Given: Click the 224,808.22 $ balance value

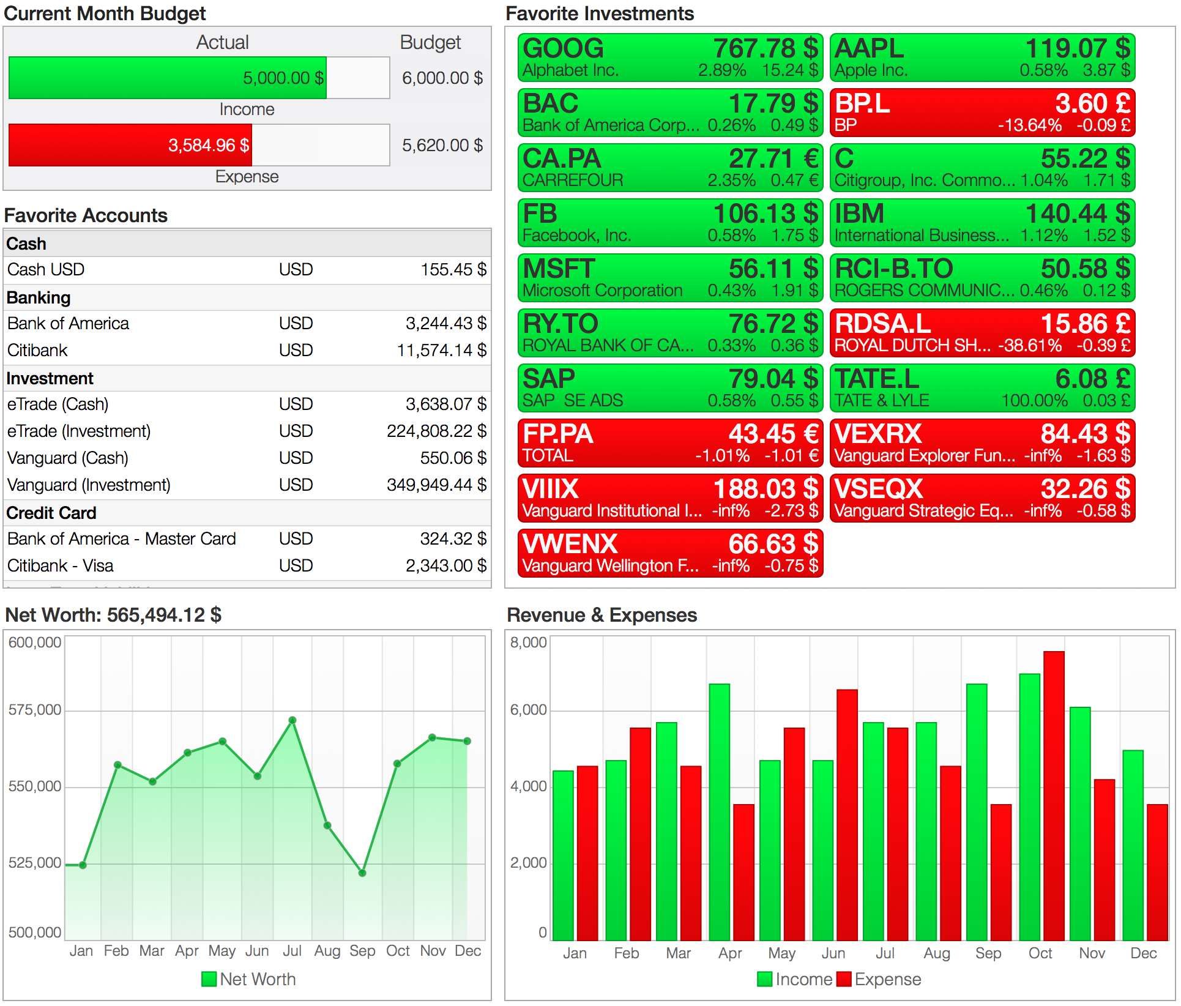Looking at the screenshot, I should (437, 431).
